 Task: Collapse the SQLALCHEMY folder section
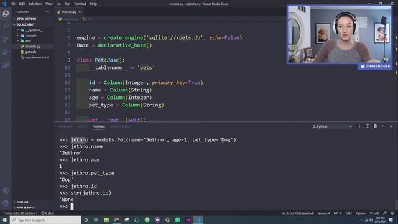(x=33, y=24)
